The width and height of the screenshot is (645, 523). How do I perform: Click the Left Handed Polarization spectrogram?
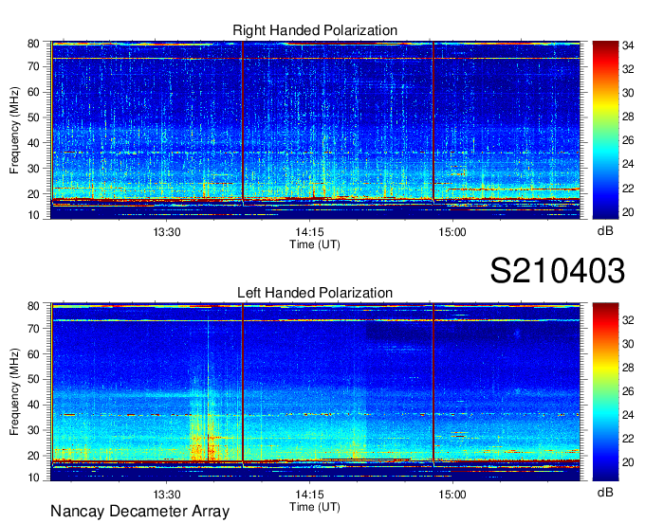click(x=316, y=392)
